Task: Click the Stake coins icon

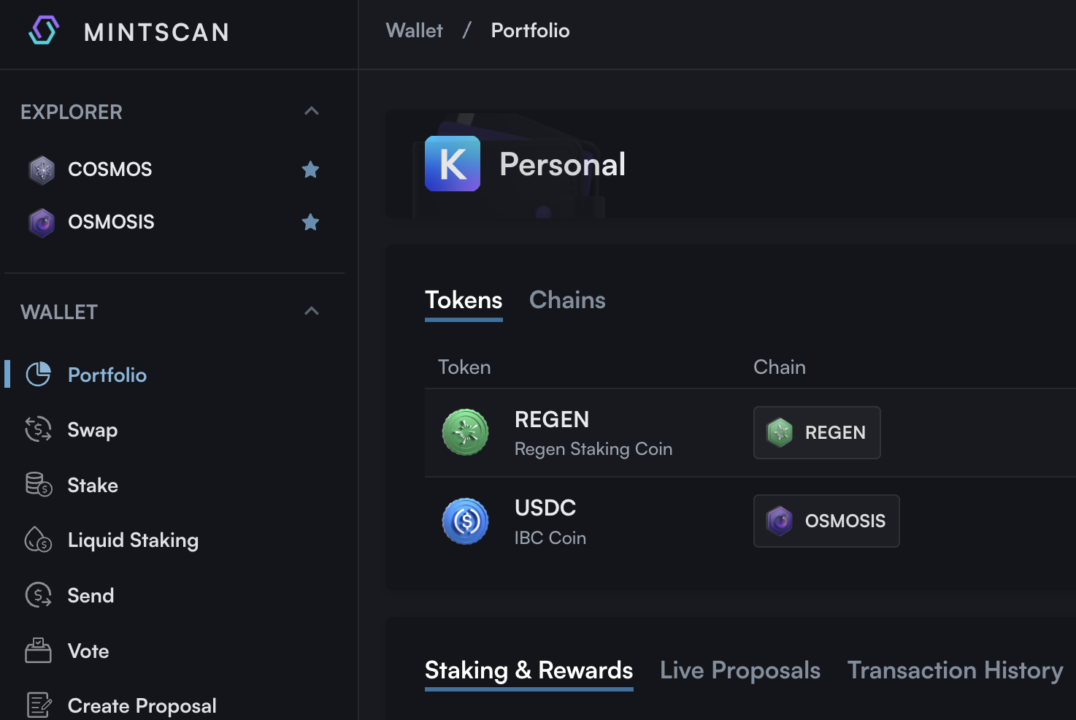Action: pyautogui.click(x=38, y=485)
